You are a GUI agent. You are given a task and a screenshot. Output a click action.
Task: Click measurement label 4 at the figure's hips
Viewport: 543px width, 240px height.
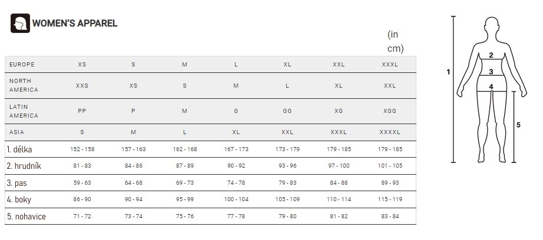(x=491, y=87)
